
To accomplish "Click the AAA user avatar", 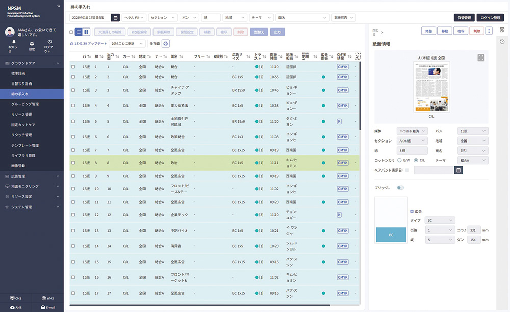I will point(10,32).
